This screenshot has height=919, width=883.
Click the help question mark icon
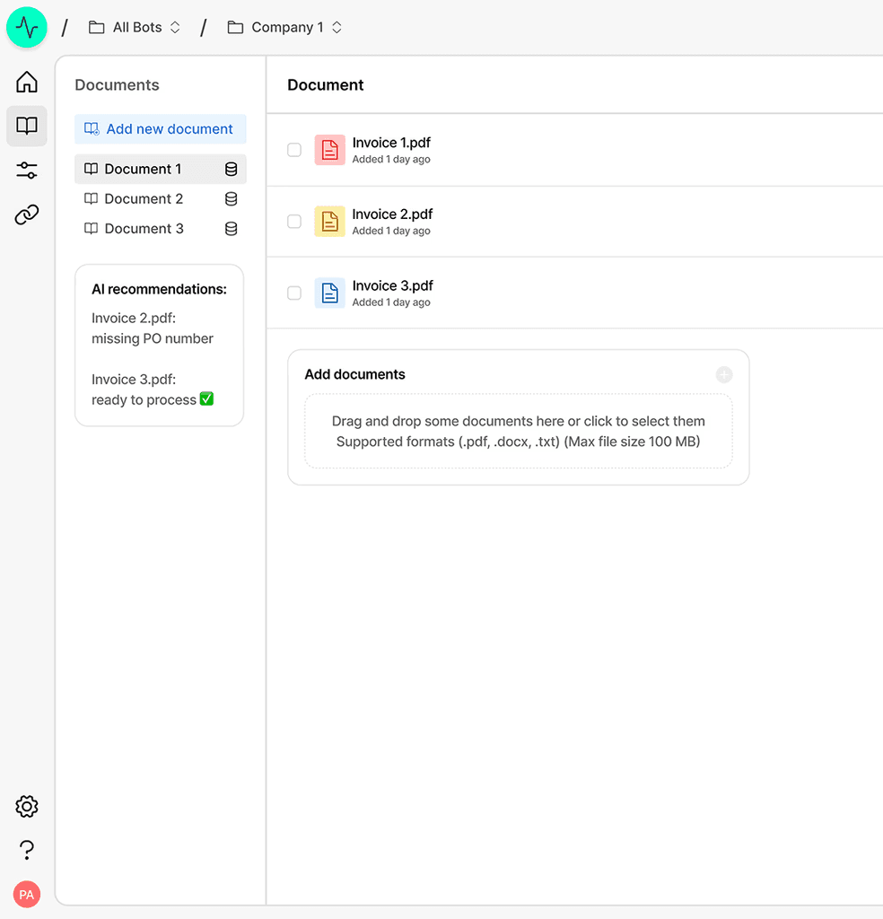(26, 849)
